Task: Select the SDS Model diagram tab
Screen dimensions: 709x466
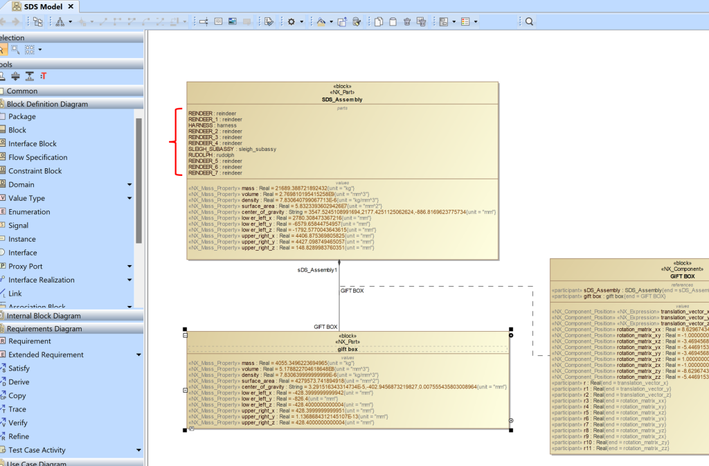Action: pos(38,7)
